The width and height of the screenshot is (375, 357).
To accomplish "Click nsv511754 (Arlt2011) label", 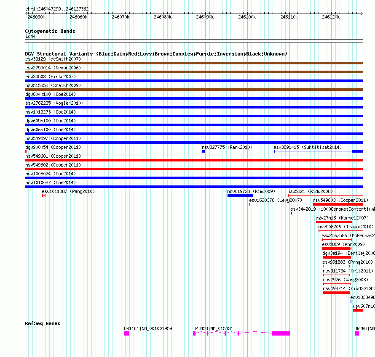I will coord(348,271).
